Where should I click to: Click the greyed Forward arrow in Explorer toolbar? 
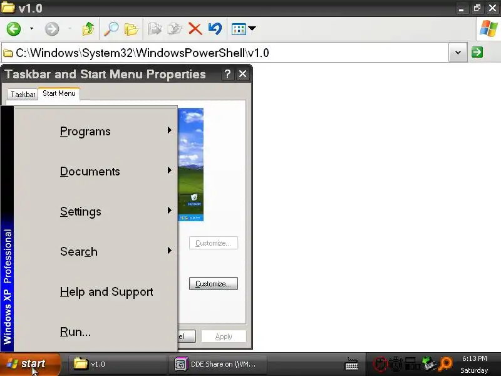coord(52,29)
